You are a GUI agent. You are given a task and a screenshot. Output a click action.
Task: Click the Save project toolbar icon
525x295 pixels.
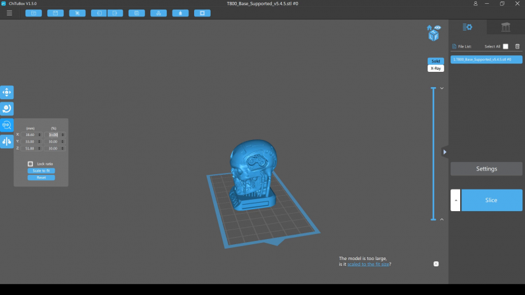click(x=55, y=13)
